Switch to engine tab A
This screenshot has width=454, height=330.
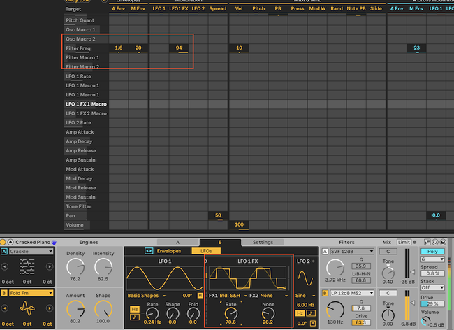pyautogui.click(x=178, y=242)
